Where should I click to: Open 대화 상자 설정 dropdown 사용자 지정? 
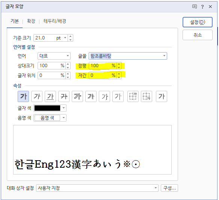pyautogui.click(x=97, y=188)
